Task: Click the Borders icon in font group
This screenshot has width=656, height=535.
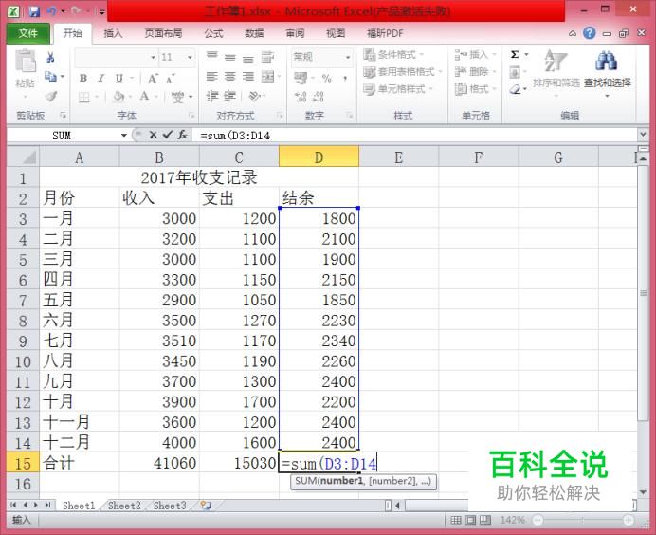Action: tap(84, 97)
